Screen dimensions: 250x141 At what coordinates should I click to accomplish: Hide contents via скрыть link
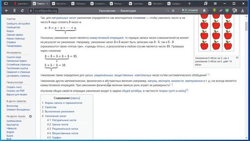click(75, 98)
